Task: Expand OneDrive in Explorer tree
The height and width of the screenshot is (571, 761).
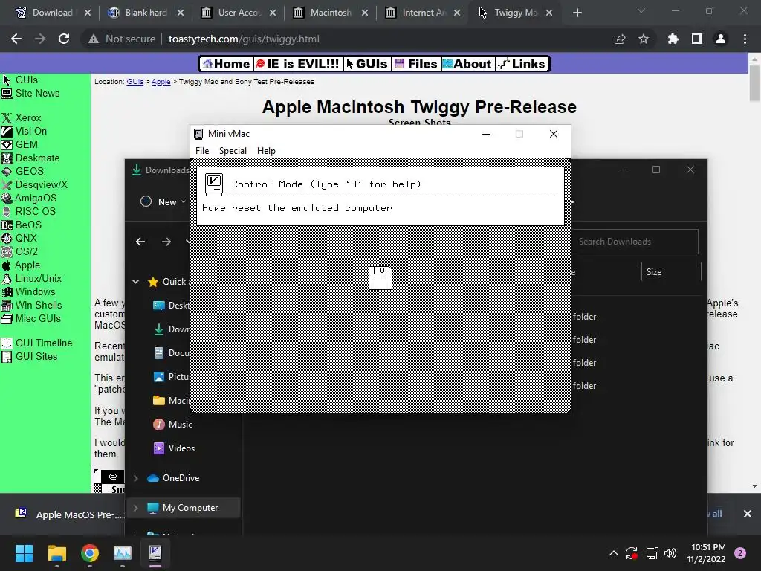Action: click(136, 478)
